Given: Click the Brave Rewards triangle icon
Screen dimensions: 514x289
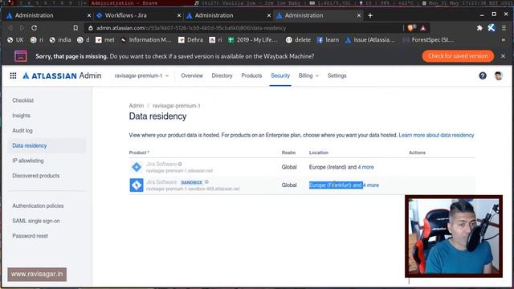Looking at the screenshot, I should [x=423, y=28].
